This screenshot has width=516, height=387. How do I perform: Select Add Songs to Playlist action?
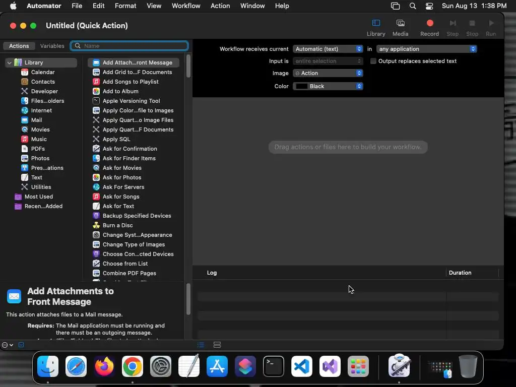(x=131, y=82)
